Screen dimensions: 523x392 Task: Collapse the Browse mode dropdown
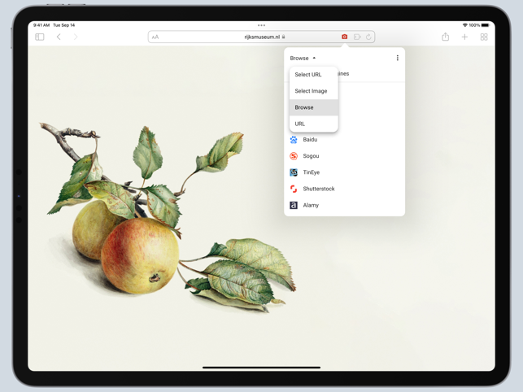303,58
